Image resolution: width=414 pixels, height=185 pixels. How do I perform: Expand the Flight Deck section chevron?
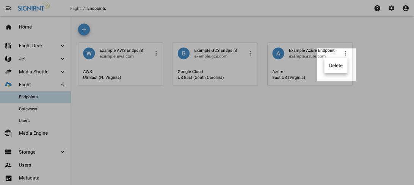point(63,46)
